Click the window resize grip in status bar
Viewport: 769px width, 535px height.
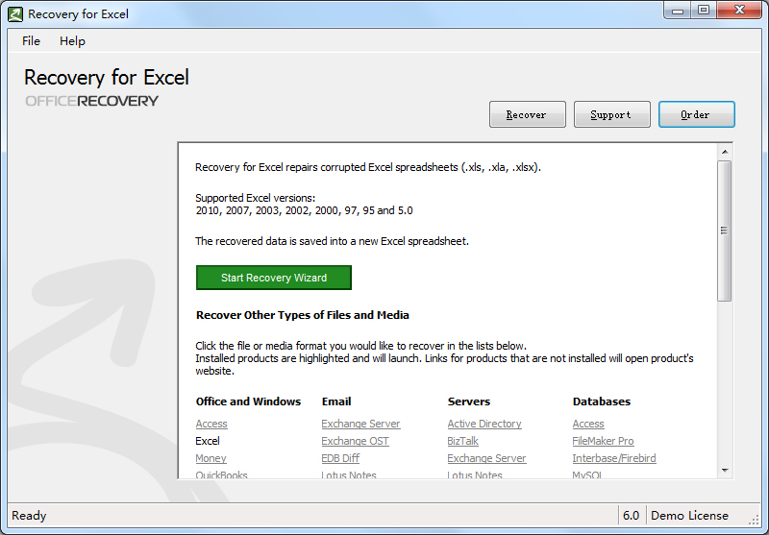tap(754, 520)
